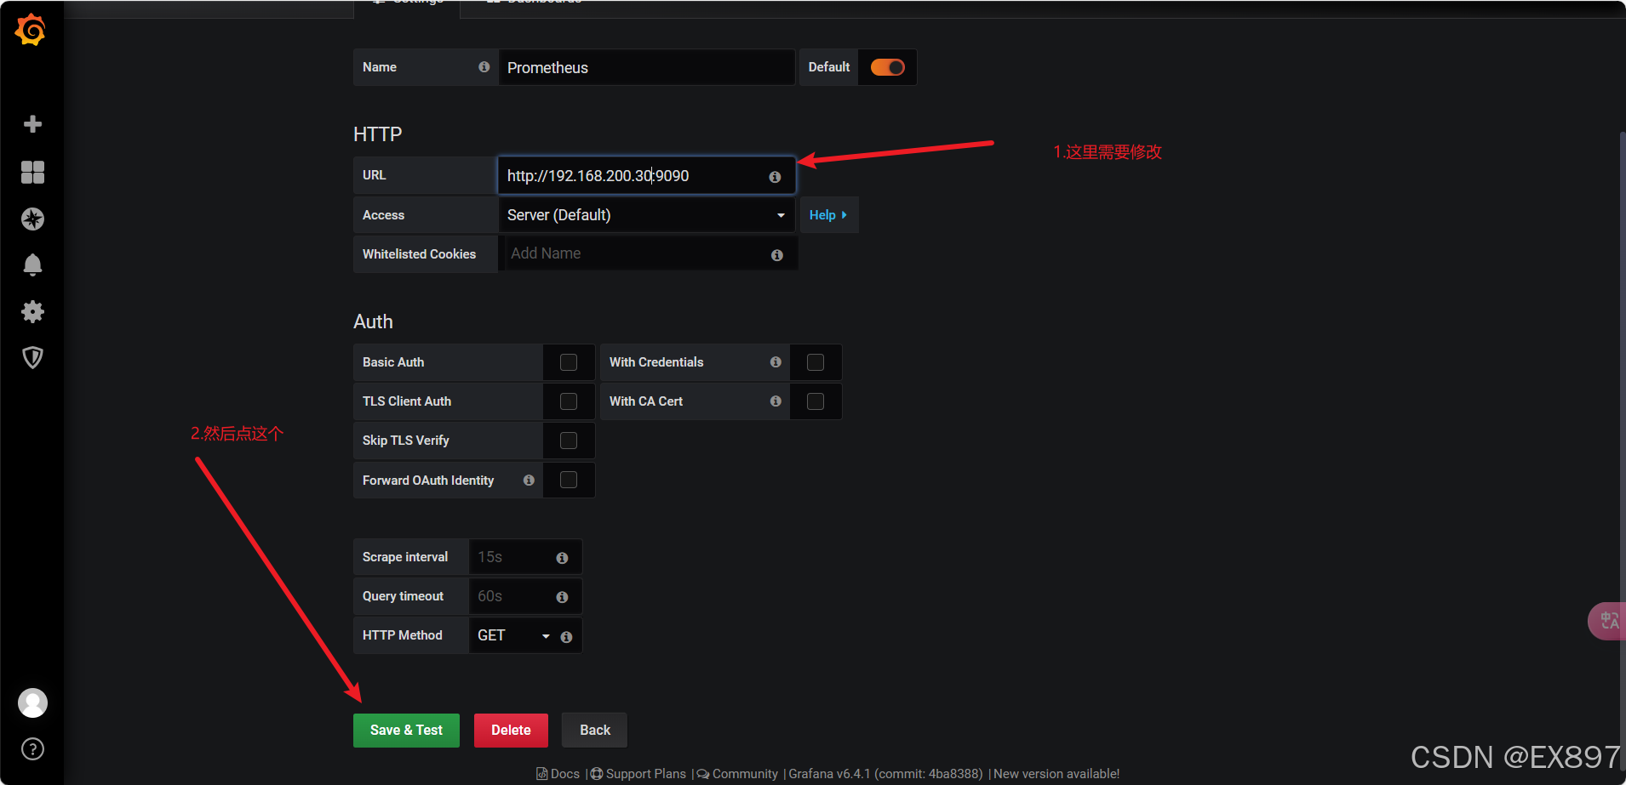This screenshot has height=785, width=1626.
Task: Switch to the Settings tab
Action: [406, 4]
